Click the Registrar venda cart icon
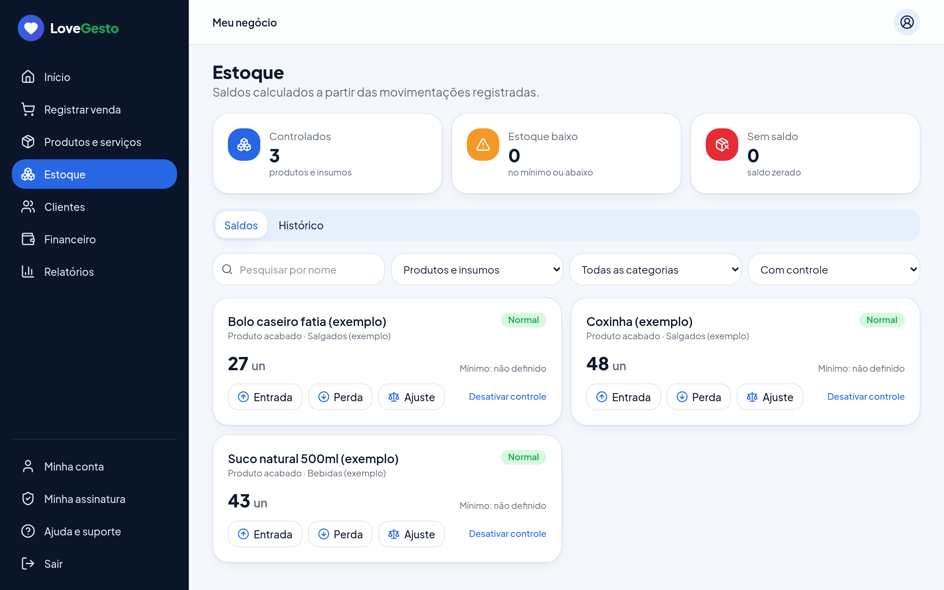The width and height of the screenshot is (944, 590). pos(28,109)
